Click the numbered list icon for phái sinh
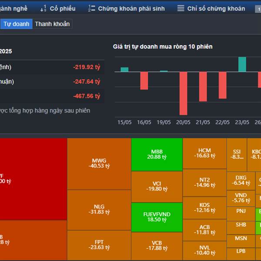 tap(91, 8)
